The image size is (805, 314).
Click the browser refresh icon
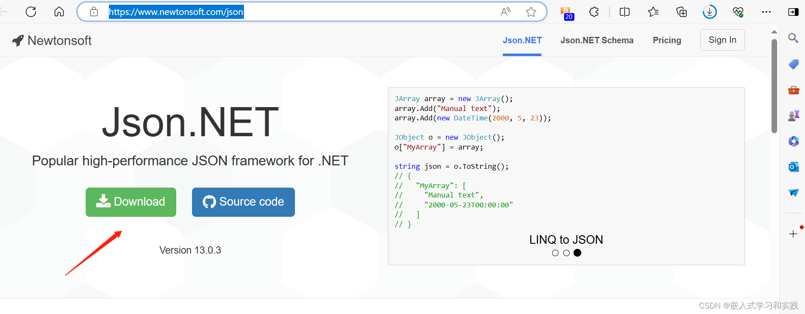[31, 12]
